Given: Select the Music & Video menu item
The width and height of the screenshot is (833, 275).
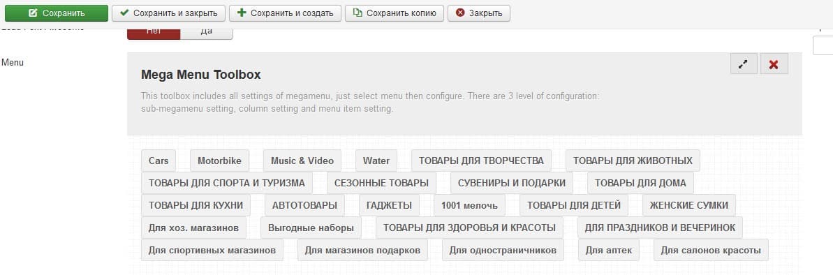Looking at the screenshot, I should pos(302,161).
